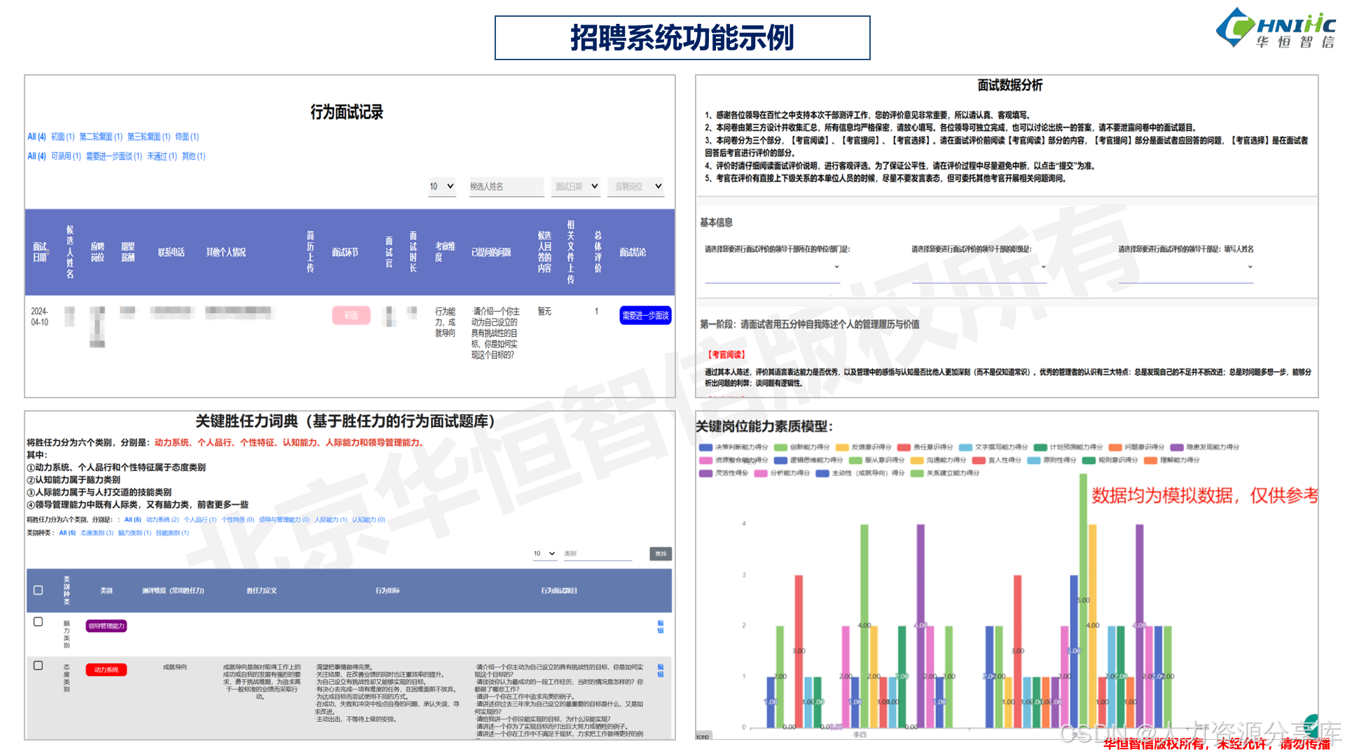The width and height of the screenshot is (1345, 756).
Task: Check the 动力系统 row checkbox
Action: [x=39, y=666]
